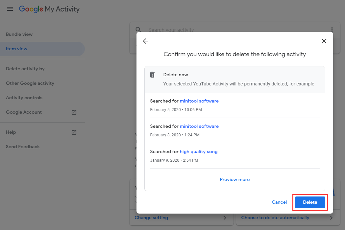The image size is (345, 230).
Task: Open the high quality song search link
Action: pyautogui.click(x=199, y=151)
